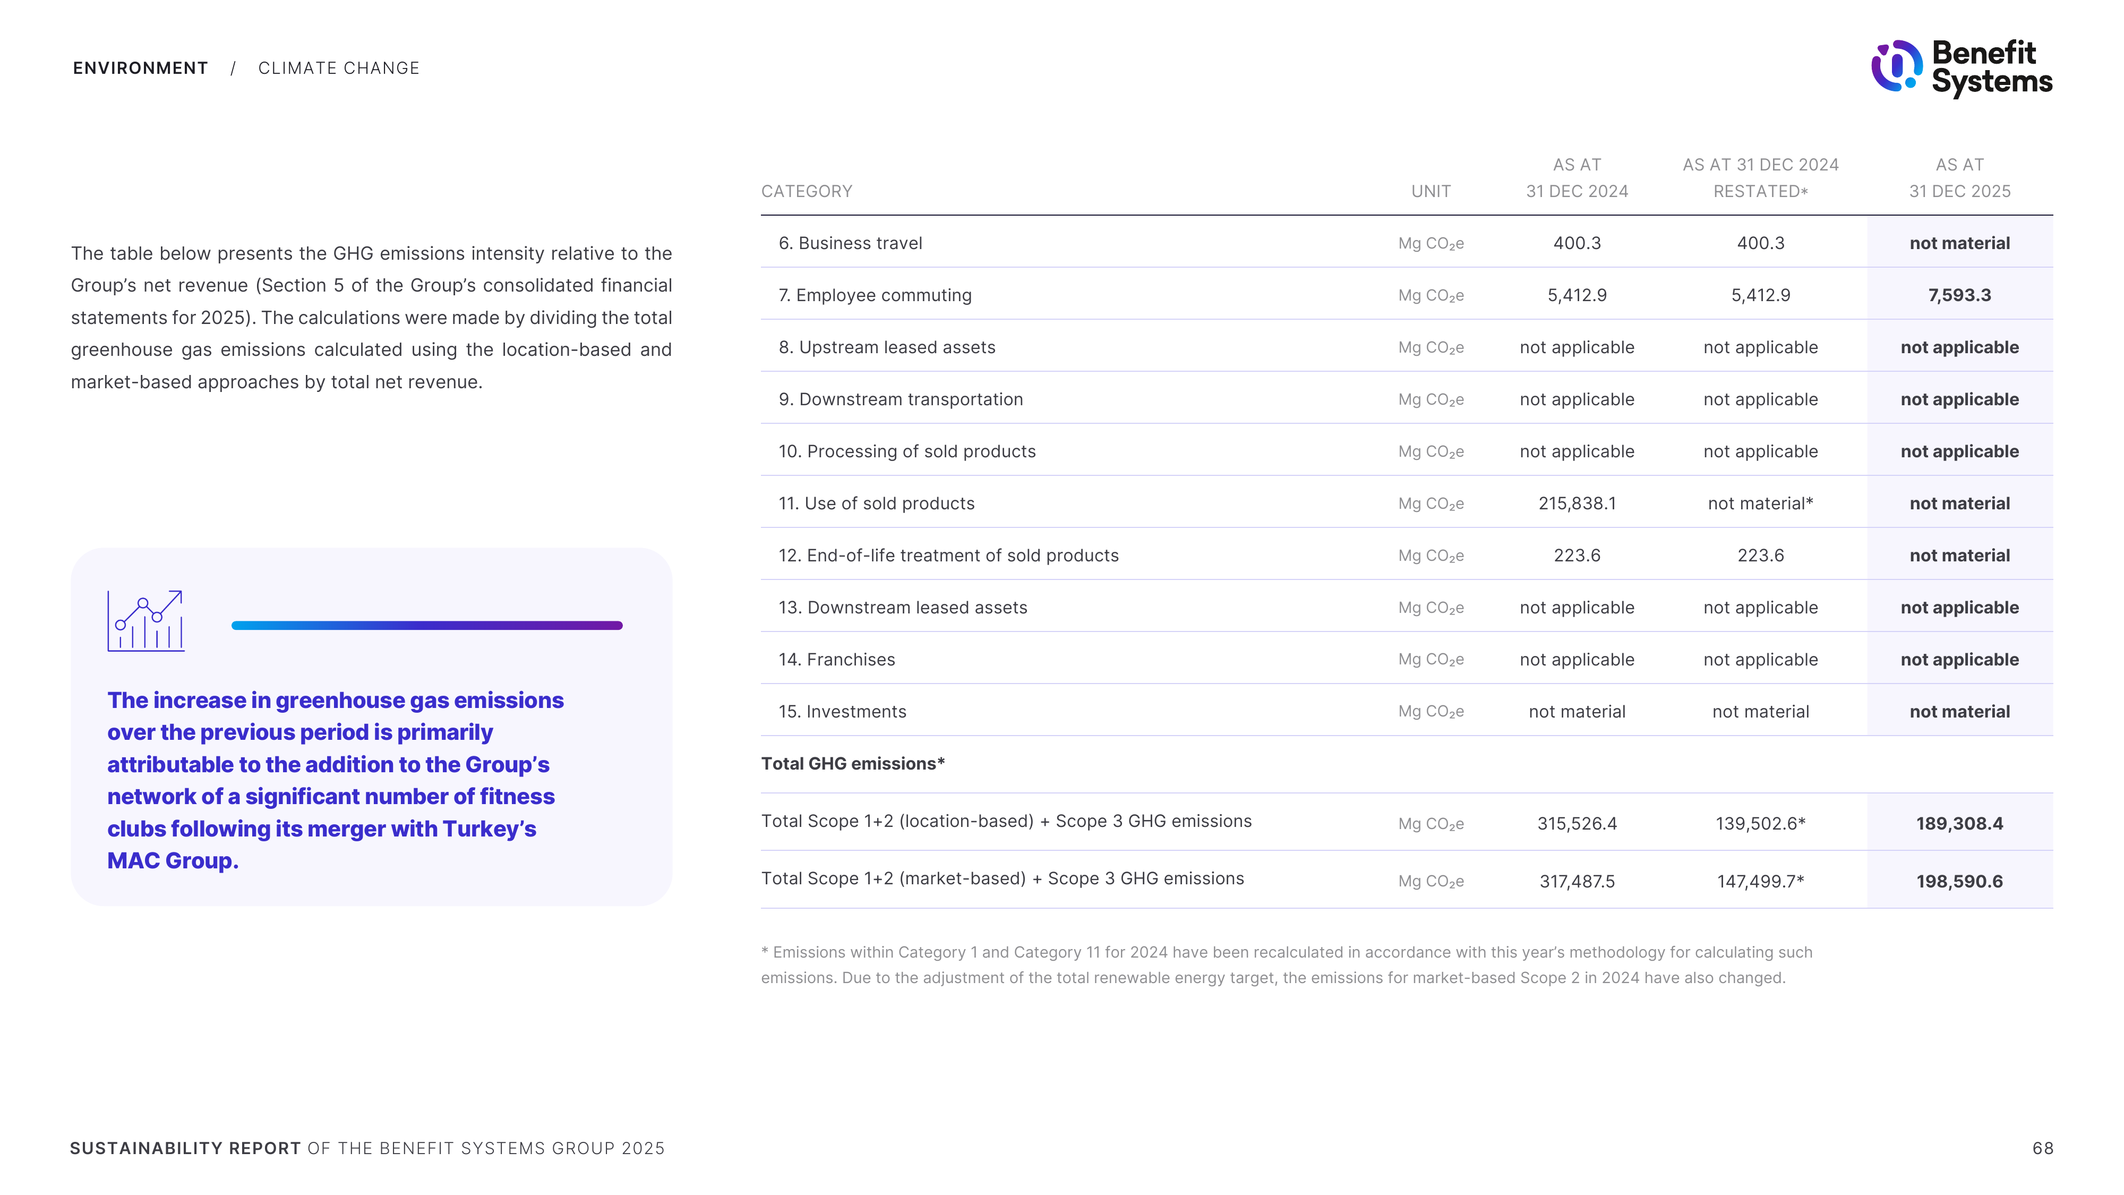Viewport: 2124px width, 1195px height.
Task: Select '10. Processing of sold products' label
Action: coord(907,451)
